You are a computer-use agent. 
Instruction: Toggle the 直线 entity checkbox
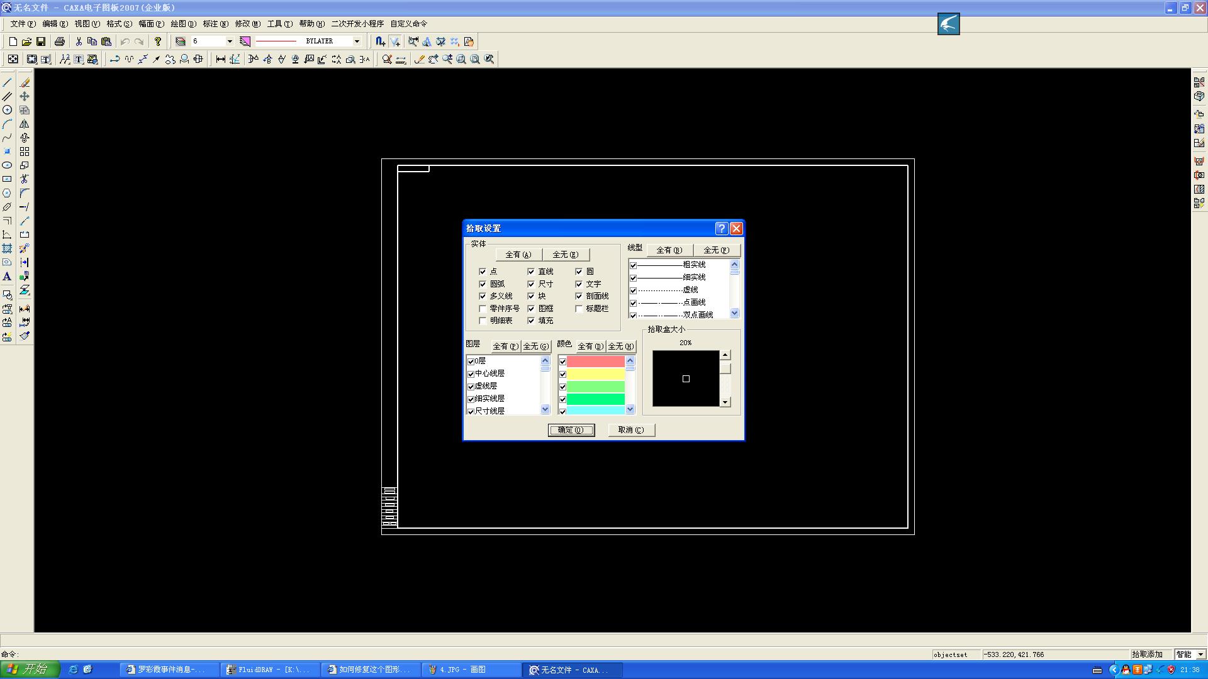click(x=531, y=272)
